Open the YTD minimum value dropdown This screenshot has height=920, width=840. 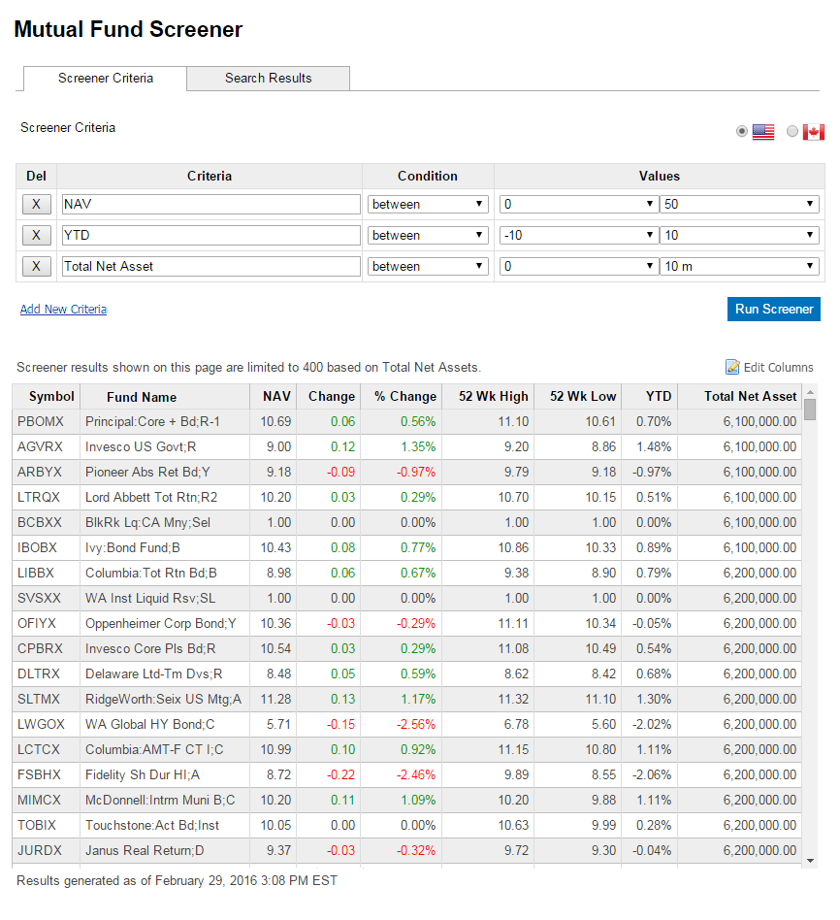click(x=578, y=235)
